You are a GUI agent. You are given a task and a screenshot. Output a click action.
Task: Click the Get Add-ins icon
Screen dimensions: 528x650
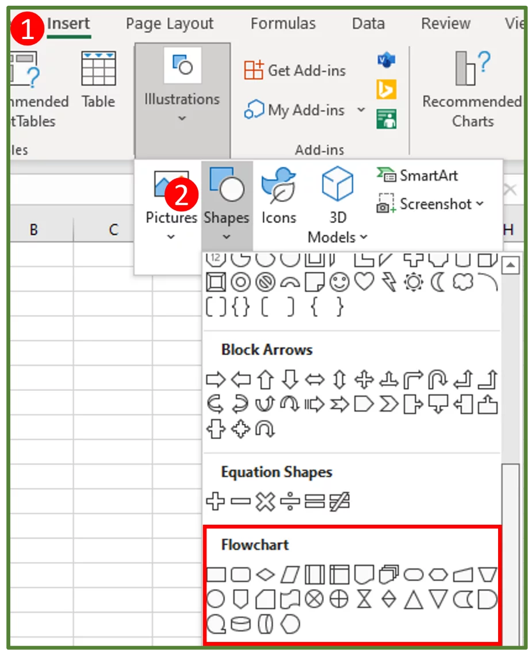point(253,70)
